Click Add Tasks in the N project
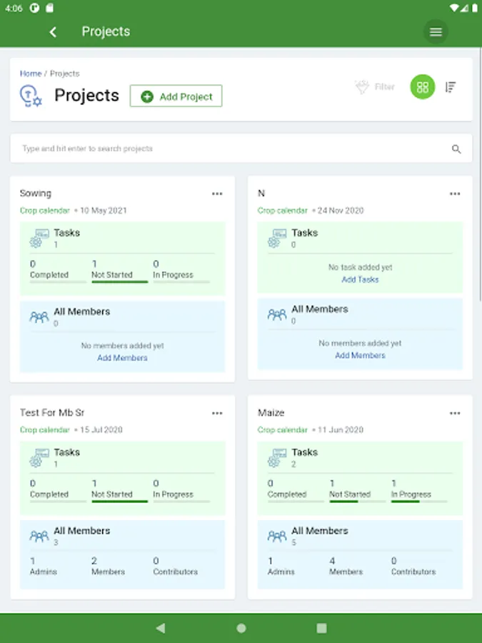 coord(360,279)
